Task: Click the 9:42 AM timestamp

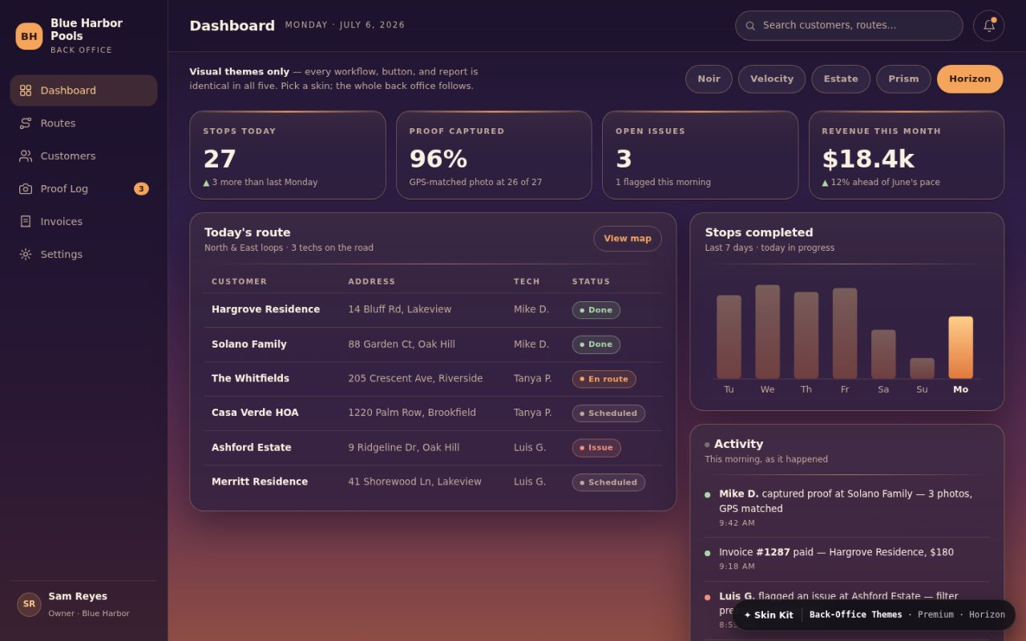Action: click(737, 524)
